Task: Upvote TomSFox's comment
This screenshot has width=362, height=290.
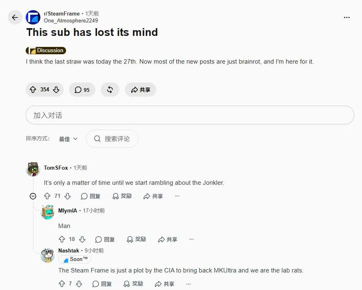Action: coord(47,196)
